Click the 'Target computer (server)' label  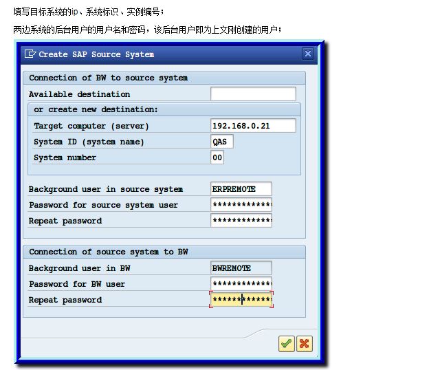[x=91, y=126]
